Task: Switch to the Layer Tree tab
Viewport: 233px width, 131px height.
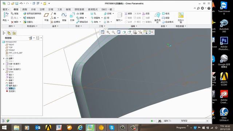Action: [9, 33]
